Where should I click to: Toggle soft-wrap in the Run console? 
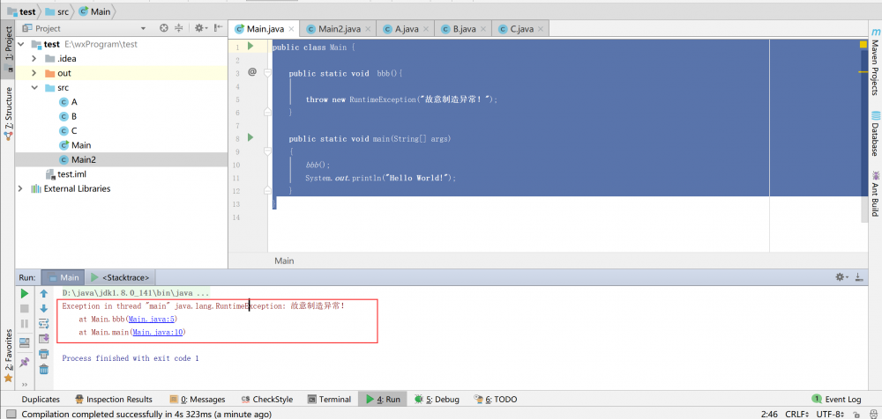(44, 324)
